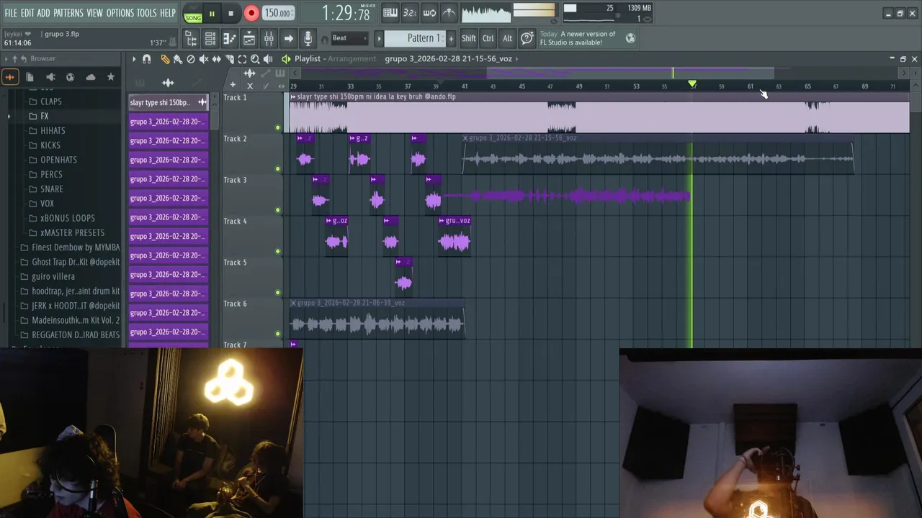
Task: Click the plus icon above Track 1
Action: click(x=232, y=86)
